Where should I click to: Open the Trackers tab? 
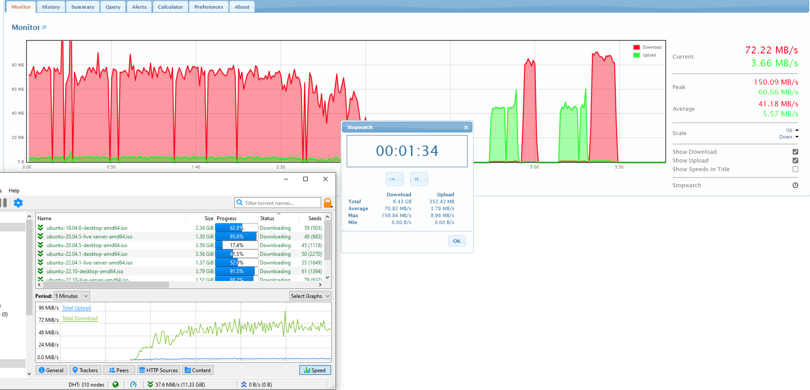click(85, 370)
